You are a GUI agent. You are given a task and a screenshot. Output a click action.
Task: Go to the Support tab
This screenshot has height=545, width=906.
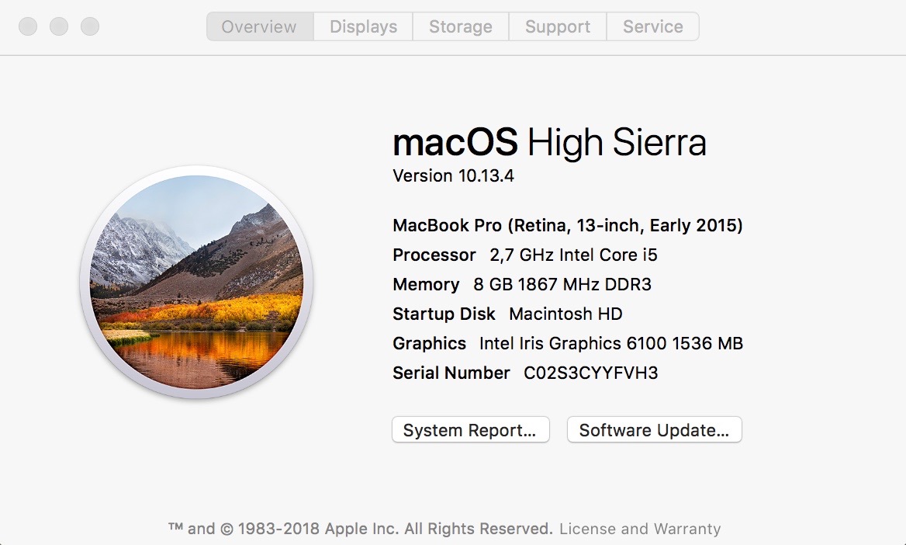tap(557, 26)
